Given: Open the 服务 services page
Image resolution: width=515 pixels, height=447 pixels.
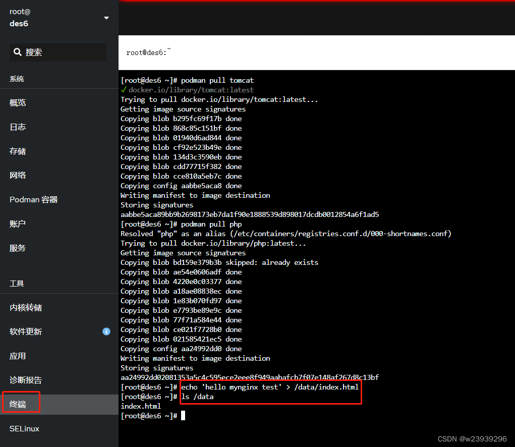Looking at the screenshot, I should point(18,248).
